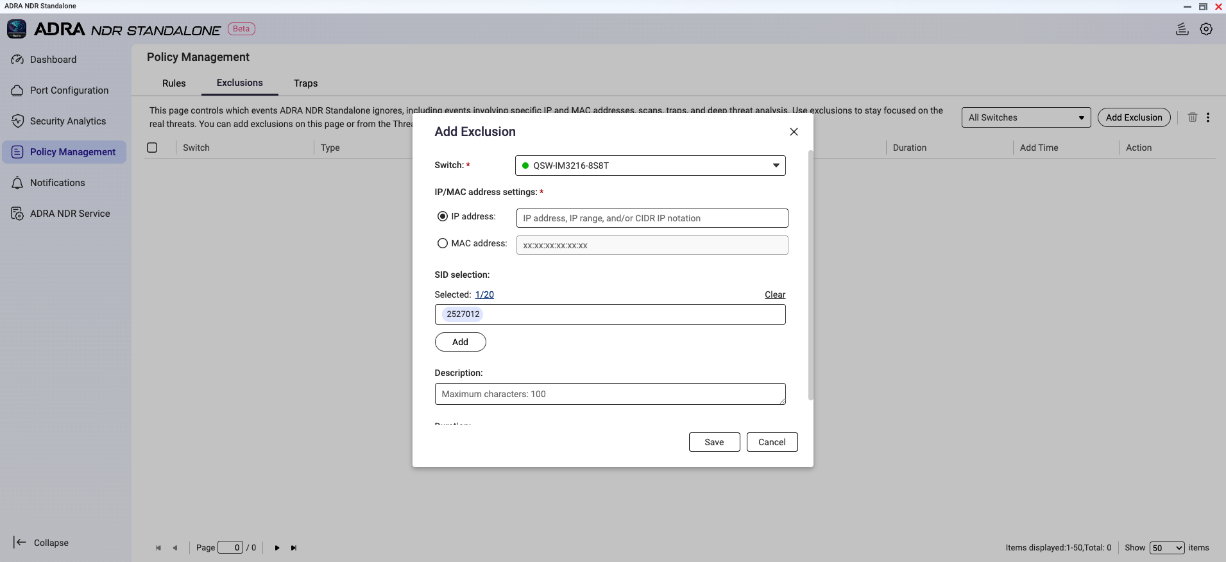This screenshot has height=562, width=1226.
Task: Click the Notifications bell icon
Action: tap(17, 183)
